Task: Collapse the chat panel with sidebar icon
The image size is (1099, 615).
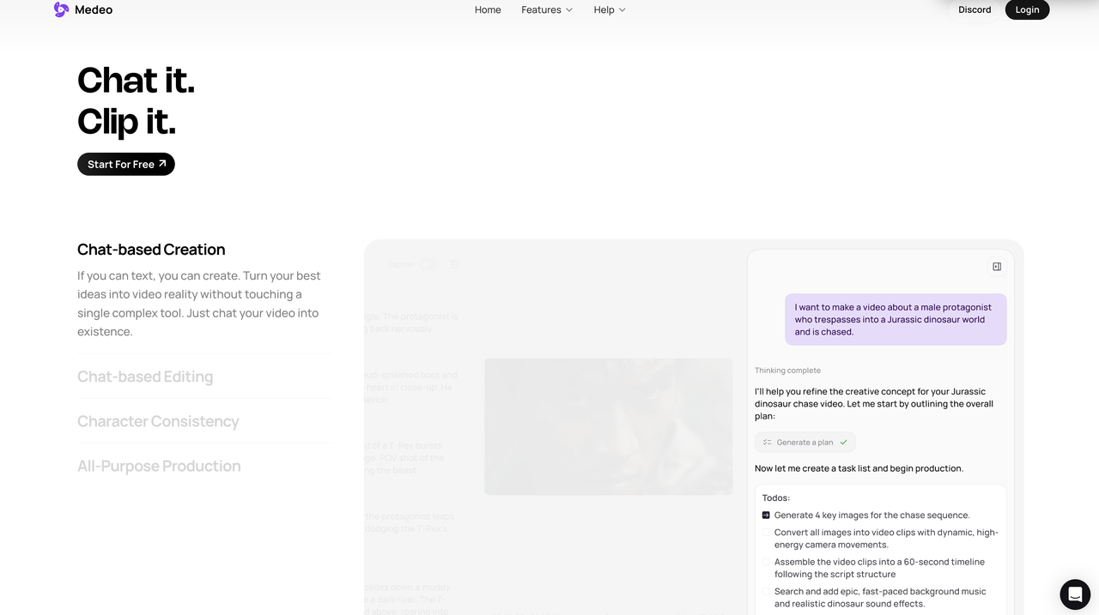Action: (997, 267)
